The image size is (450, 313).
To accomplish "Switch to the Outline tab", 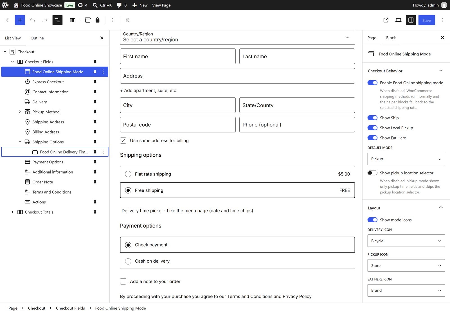I will (37, 38).
